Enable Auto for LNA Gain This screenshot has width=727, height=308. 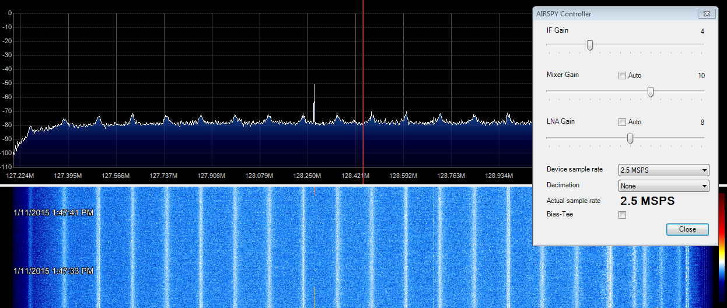click(622, 123)
